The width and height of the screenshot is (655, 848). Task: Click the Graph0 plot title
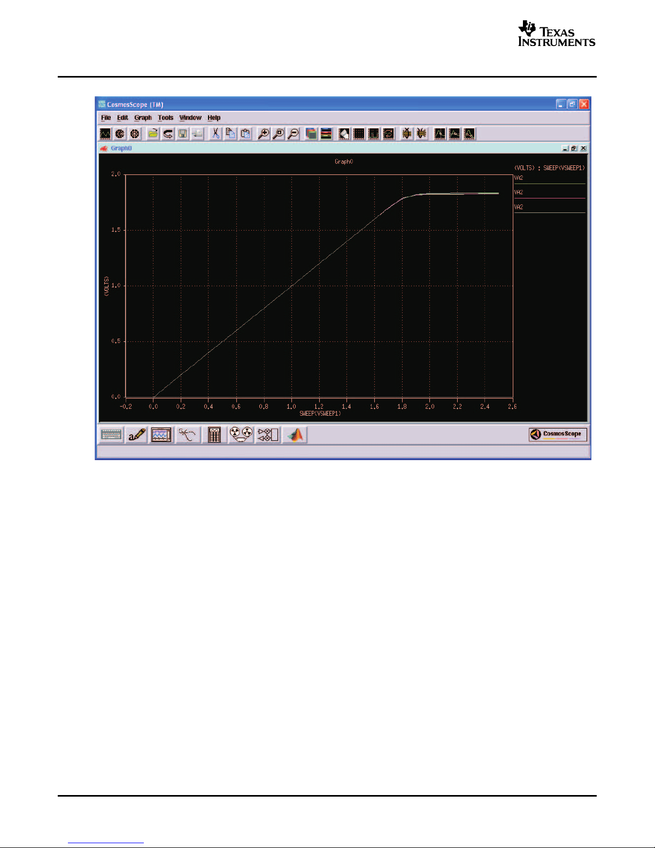click(x=344, y=162)
